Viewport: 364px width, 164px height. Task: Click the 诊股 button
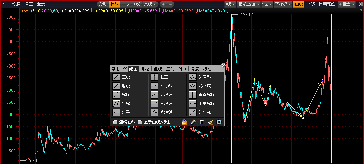click(x=16, y=4)
